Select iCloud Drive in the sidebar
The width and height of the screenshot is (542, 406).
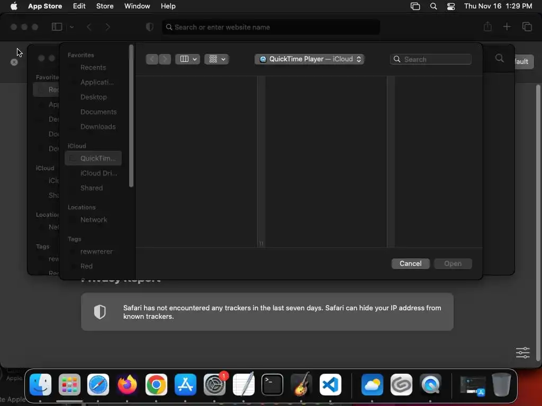(93, 173)
